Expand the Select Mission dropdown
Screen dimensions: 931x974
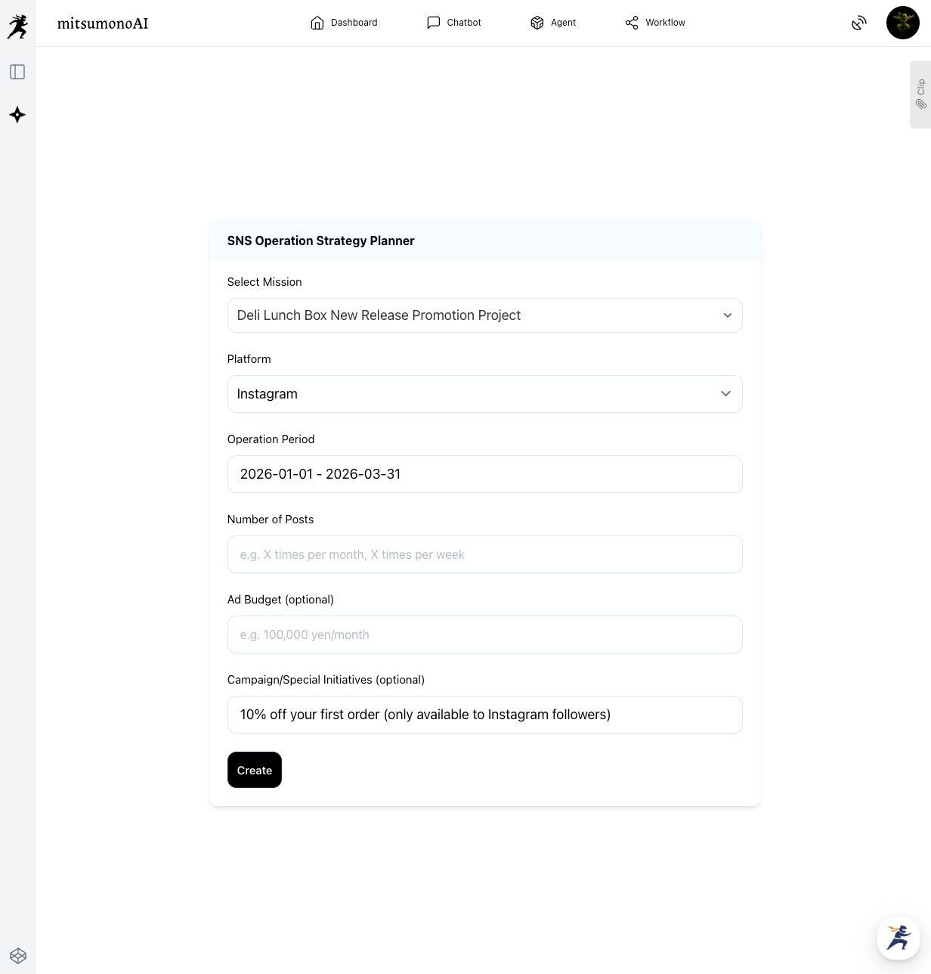tap(484, 315)
